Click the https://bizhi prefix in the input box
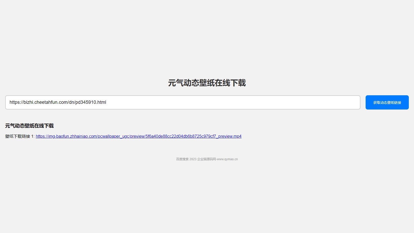This screenshot has height=233, width=414. pos(21,103)
